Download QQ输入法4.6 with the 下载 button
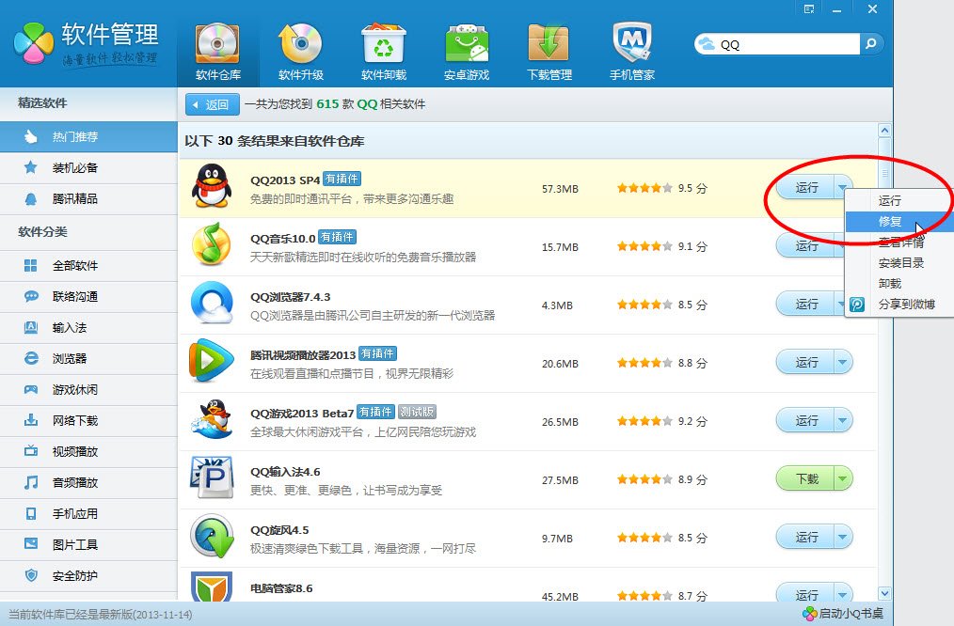Viewport: 954px width, 626px height. [805, 479]
